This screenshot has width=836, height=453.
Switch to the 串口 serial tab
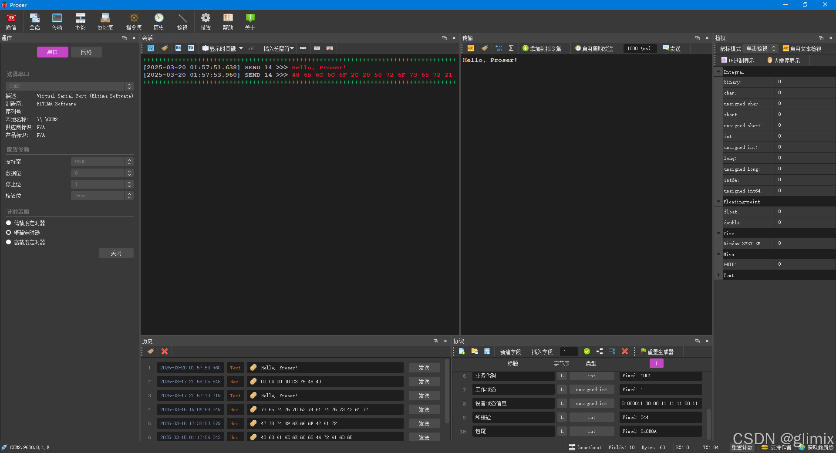point(52,52)
